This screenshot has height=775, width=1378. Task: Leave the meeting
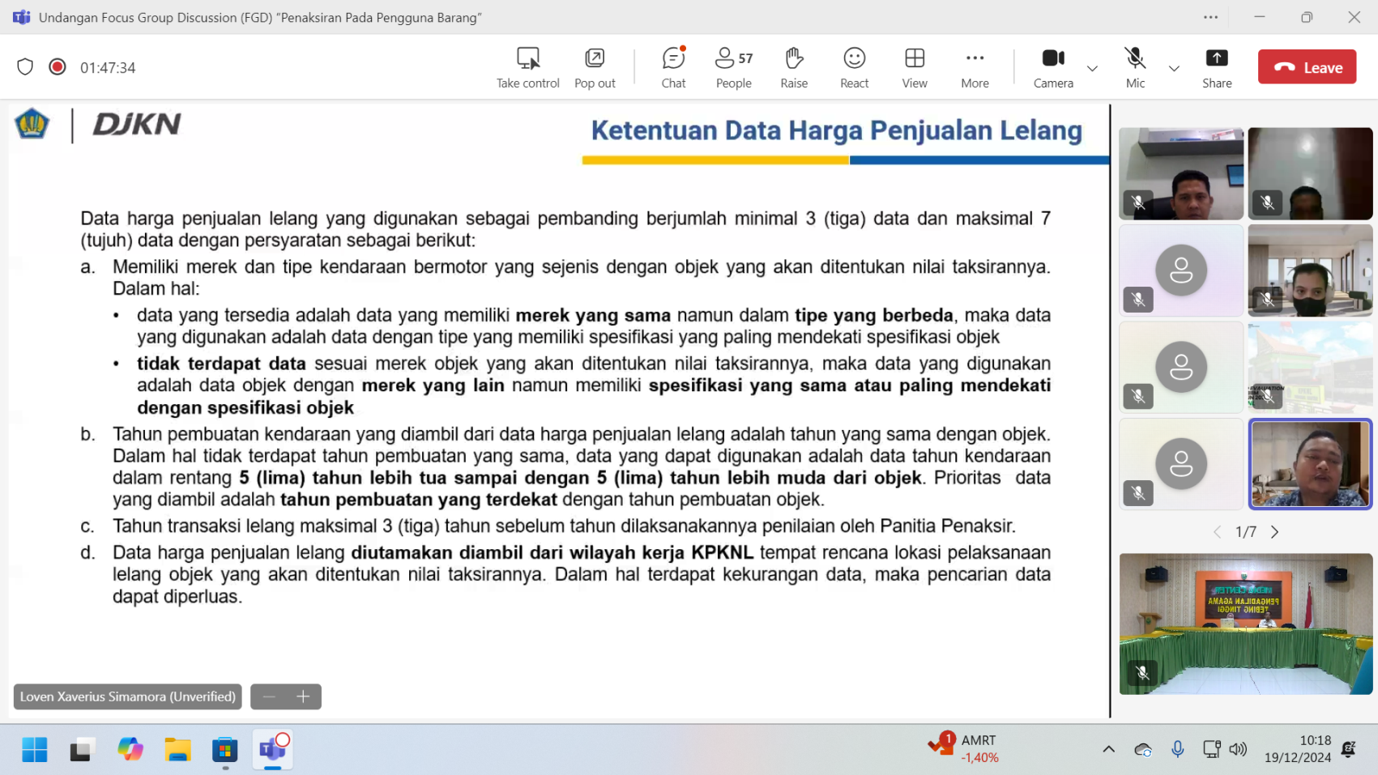click(1307, 66)
